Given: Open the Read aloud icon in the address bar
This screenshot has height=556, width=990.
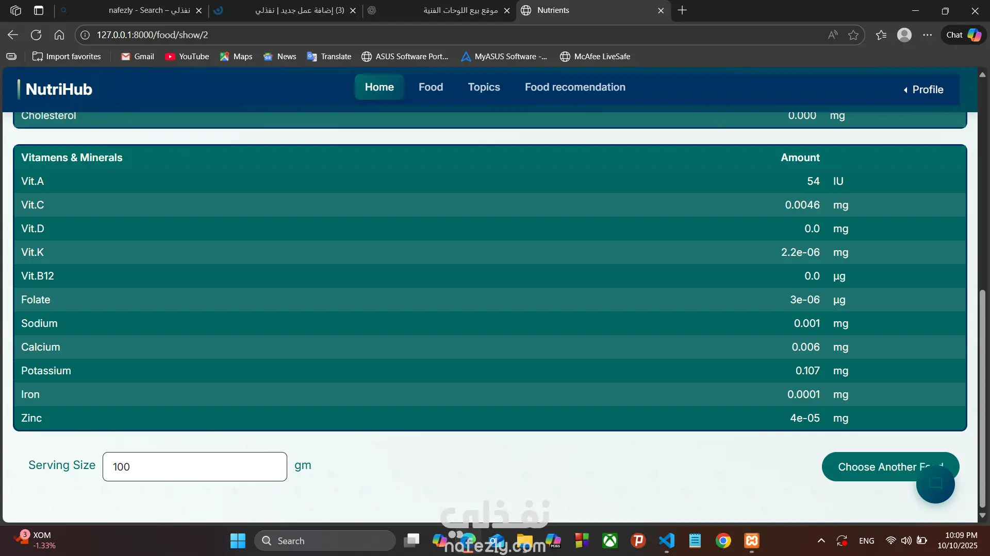Looking at the screenshot, I should coord(833,35).
